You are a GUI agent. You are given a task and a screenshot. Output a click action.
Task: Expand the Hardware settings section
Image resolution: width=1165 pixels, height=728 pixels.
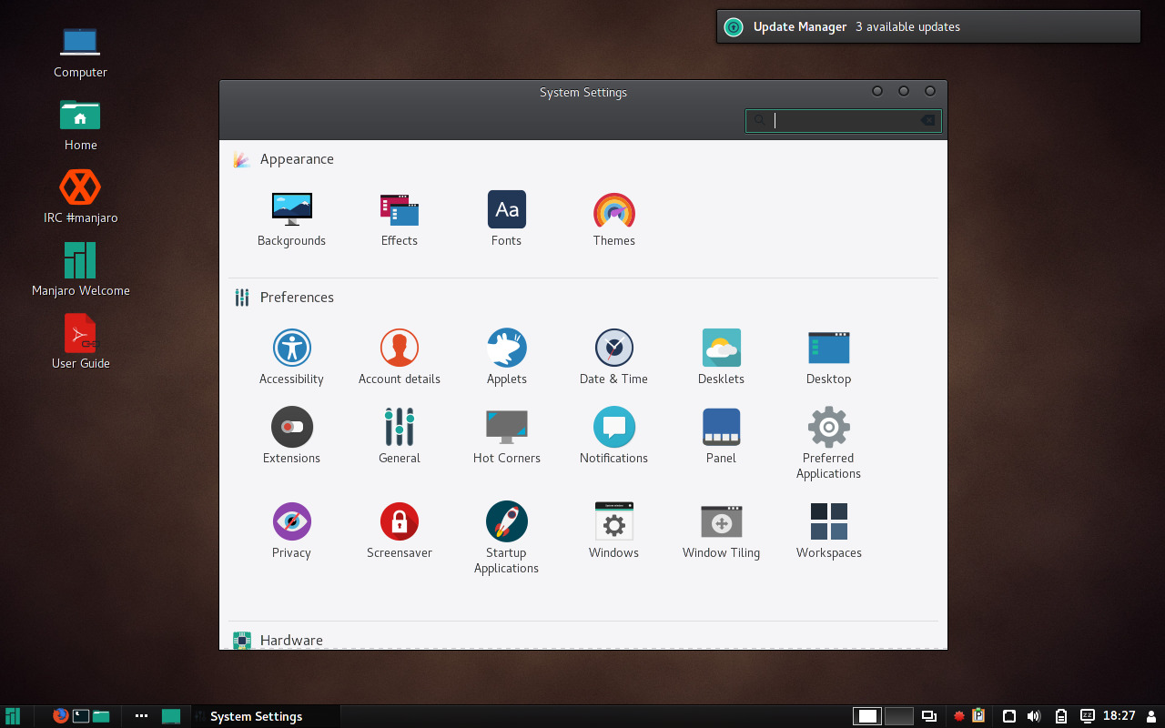click(290, 640)
